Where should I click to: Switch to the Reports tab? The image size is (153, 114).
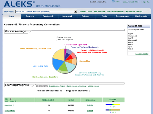[30, 16]
